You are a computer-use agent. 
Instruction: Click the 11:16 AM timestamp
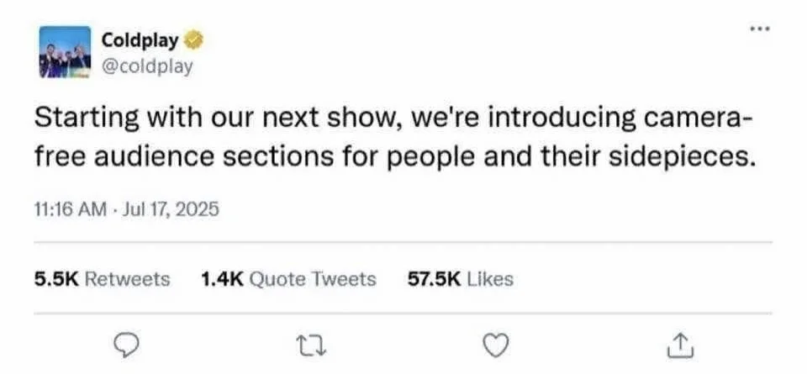70,209
